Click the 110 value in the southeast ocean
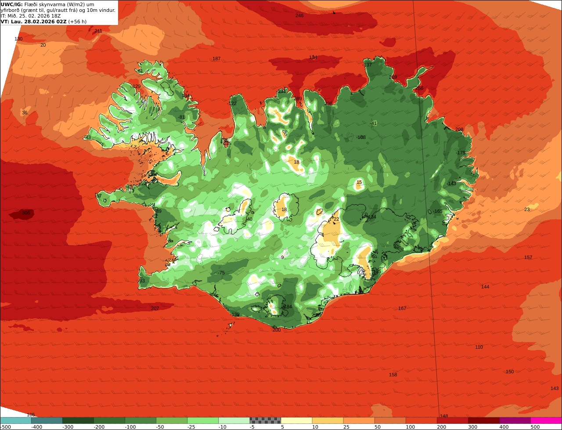The width and height of the screenshot is (562, 430). pos(479,347)
